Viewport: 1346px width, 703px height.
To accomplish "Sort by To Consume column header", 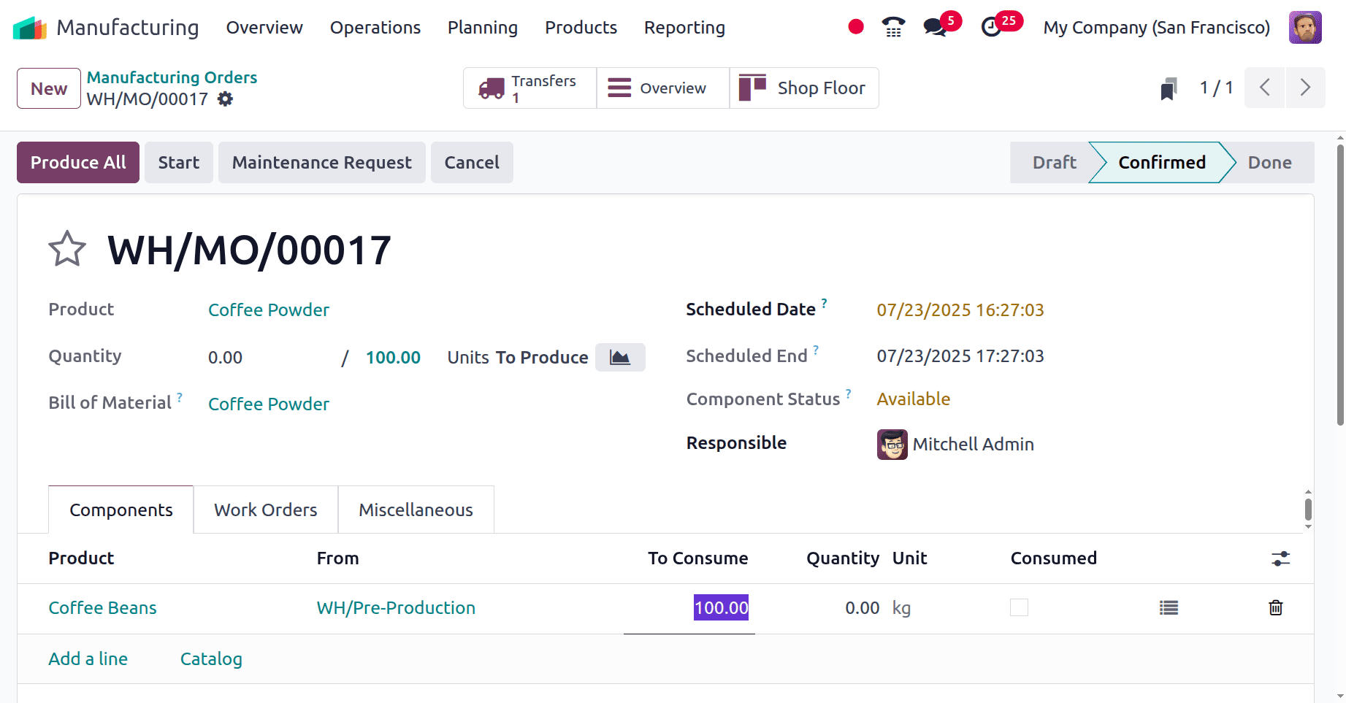I will 697,558.
